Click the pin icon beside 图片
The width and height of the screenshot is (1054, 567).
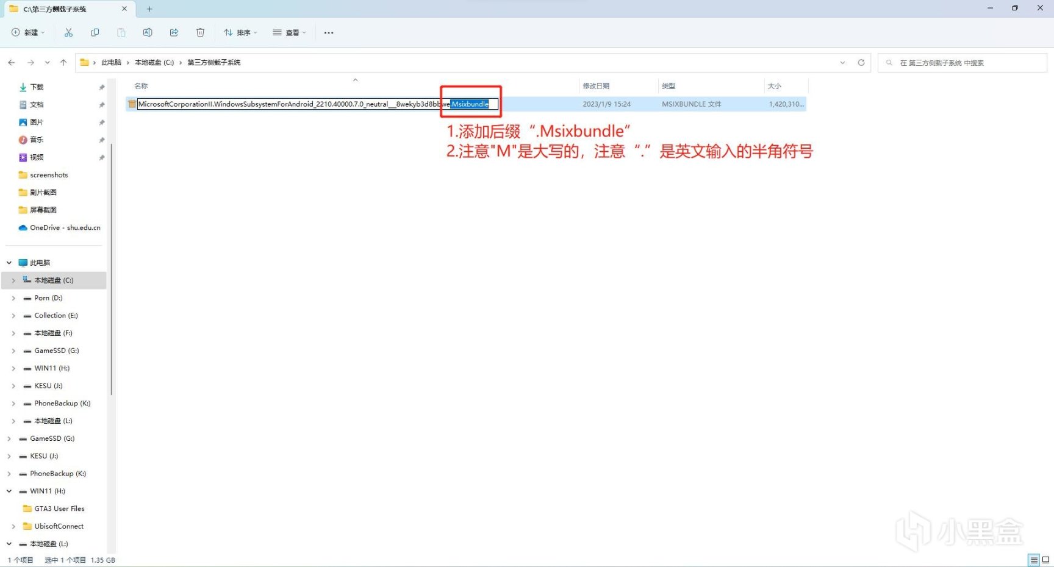click(101, 123)
